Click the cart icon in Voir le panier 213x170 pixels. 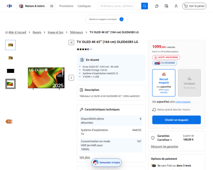click(x=186, y=6)
